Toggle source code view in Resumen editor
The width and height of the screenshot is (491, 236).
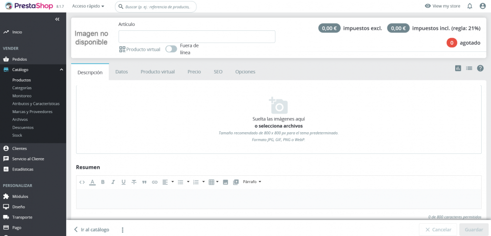click(82, 182)
